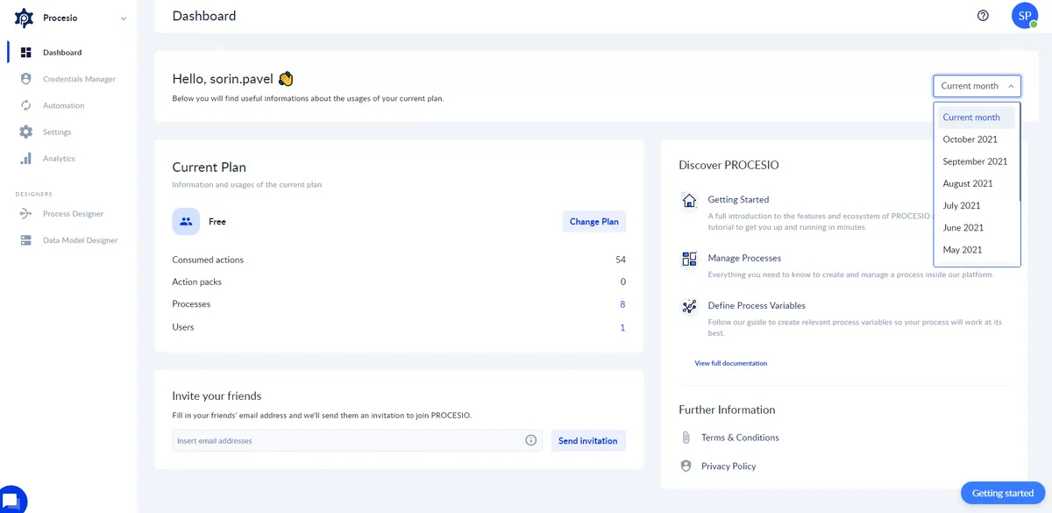
Task: Open the chat bubble widget
Action: click(x=11, y=499)
